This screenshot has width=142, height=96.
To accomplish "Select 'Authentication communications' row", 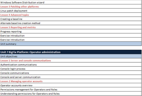I will (x=71, y=65).
